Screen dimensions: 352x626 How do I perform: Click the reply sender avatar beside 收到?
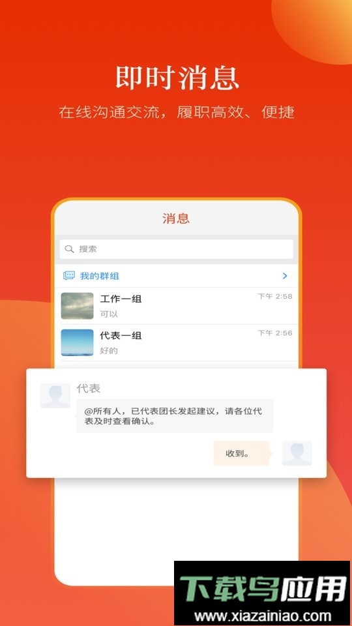pyautogui.click(x=297, y=453)
